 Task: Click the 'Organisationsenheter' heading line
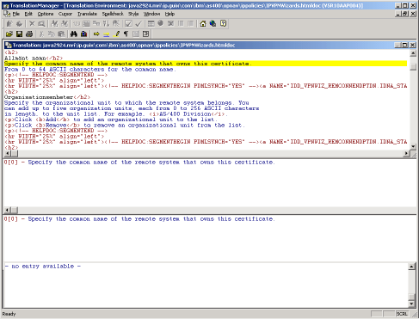[47, 97]
